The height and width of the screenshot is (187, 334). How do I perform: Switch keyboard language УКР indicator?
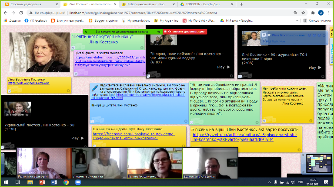click(301, 182)
